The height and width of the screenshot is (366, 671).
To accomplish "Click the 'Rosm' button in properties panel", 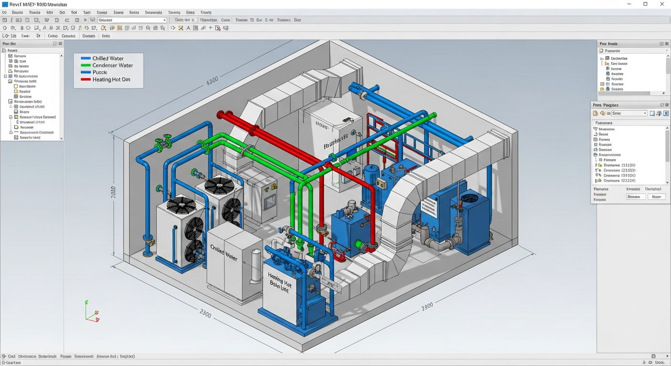I will point(656,197).
